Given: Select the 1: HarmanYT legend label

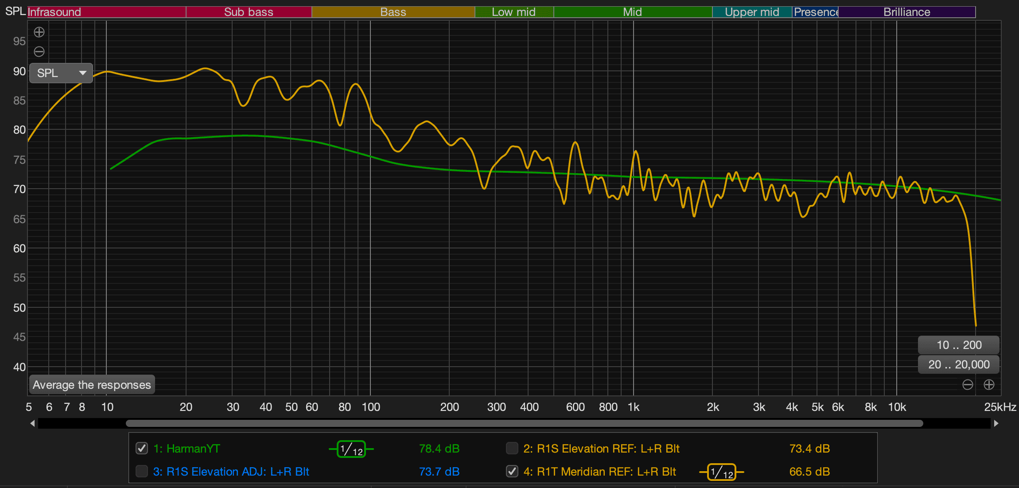Looking at the screenshot, I should point(187,449).
